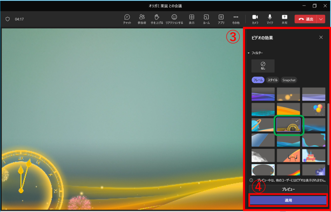
Task: Open the chat (チャット) panel
Action: 127,19
